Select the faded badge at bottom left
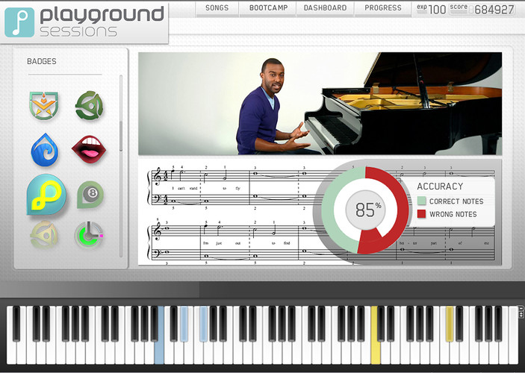Screen dimensions: 525x373 45,236
